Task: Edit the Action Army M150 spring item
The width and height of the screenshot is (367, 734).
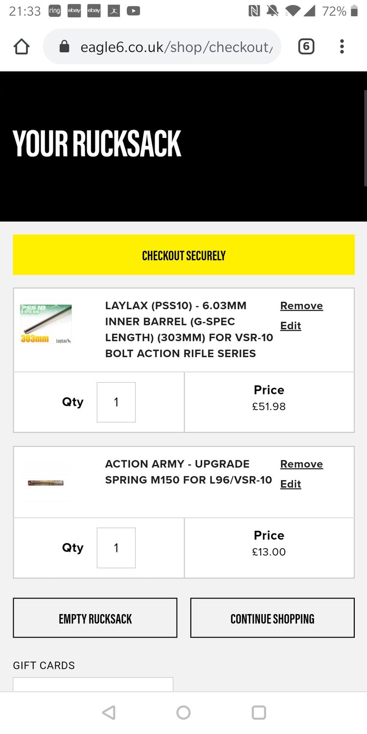Action: tap(291, 484)
